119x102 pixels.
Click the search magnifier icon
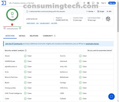(x=78, y=3)
